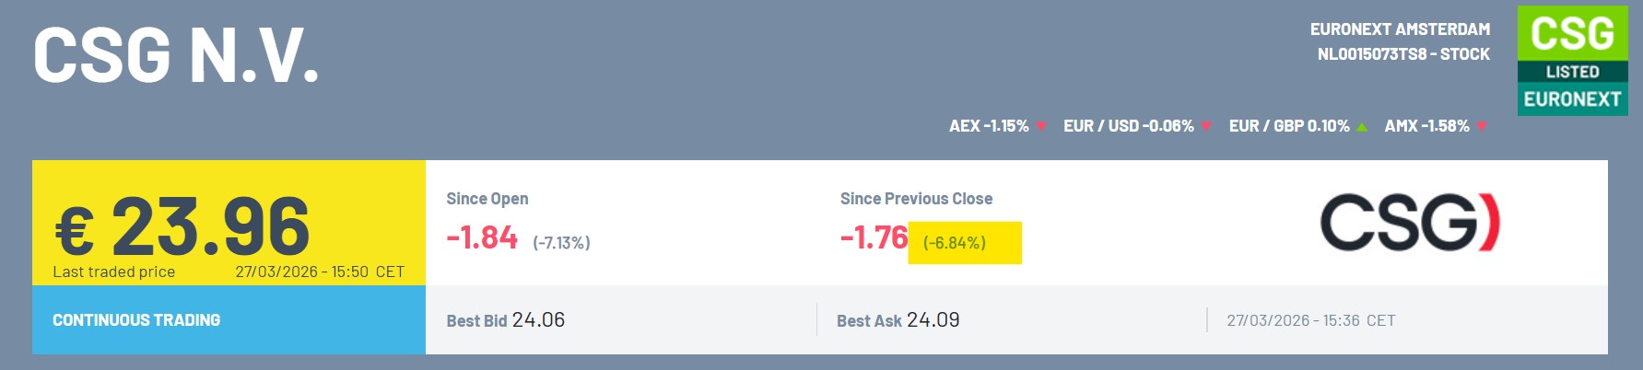Click the CSG N.V. company title
The width and height of the screenshot is (1643, 370).
tap(176, 55)
